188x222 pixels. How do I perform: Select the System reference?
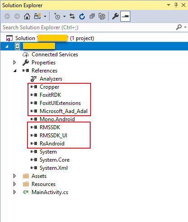[48, 152]
